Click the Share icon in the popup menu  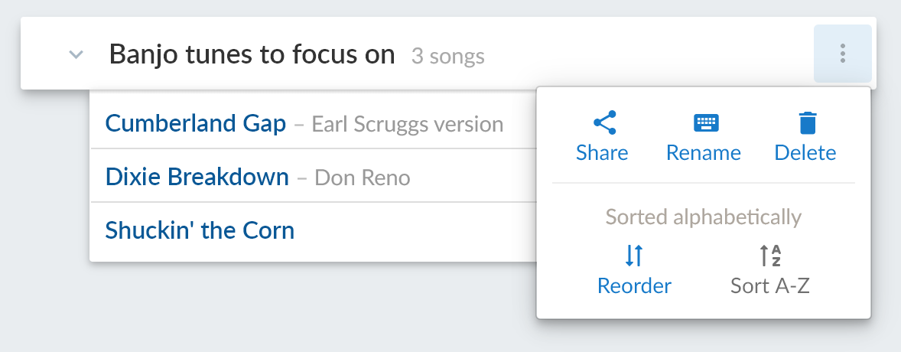(604, 122)
